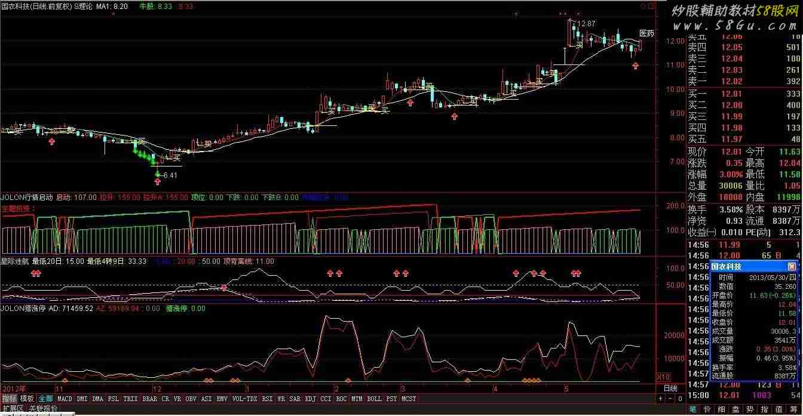The image size is (803, 416).
Task: Select the TRIX indicator tab
Action: [x=131, y=399]
